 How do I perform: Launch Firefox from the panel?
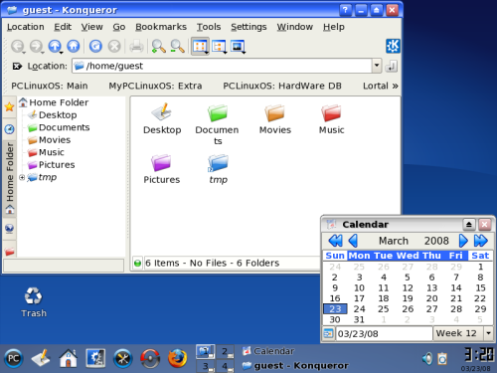click(177, 358)
